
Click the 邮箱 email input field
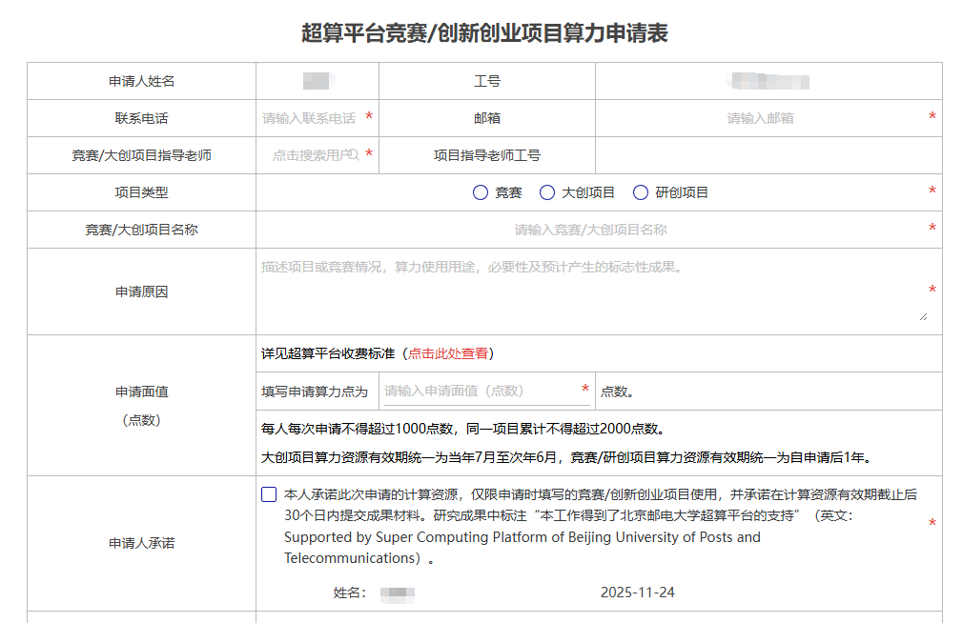(760, 118)
